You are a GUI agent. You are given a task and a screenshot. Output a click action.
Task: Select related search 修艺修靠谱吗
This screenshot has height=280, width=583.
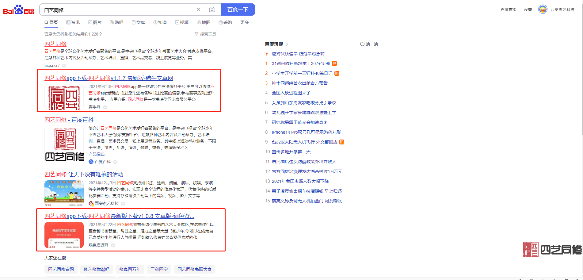[97, 269]
